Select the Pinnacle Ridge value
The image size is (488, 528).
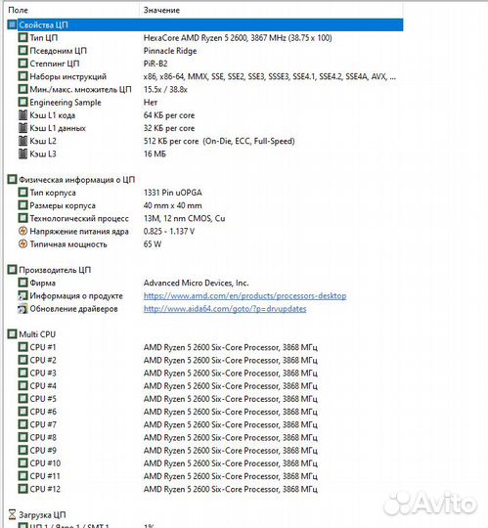170,51
